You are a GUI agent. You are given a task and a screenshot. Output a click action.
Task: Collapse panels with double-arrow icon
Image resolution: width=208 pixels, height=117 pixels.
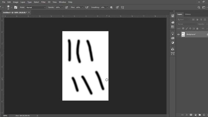pyautogui.click(x=174, y=11)
